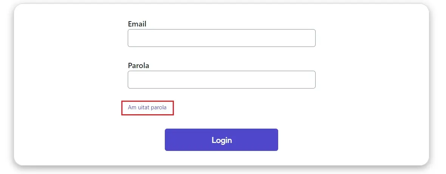Screen dimensions: 446x174
Task: Choose the first input box of the form
Action: (x=221, y=38)
